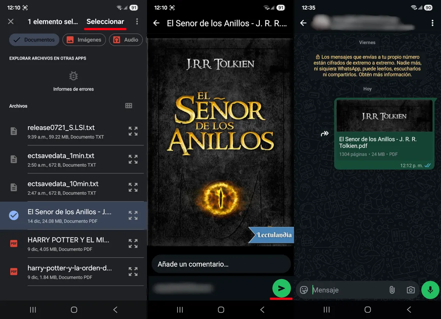Open the chat's three-dot menu

[432, 23]
